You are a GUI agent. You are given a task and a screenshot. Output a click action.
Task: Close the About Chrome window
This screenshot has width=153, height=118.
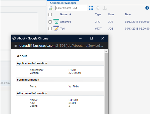click(x=103, y=38)
